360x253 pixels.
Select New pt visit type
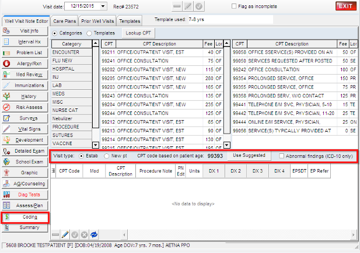coord(106,156)
